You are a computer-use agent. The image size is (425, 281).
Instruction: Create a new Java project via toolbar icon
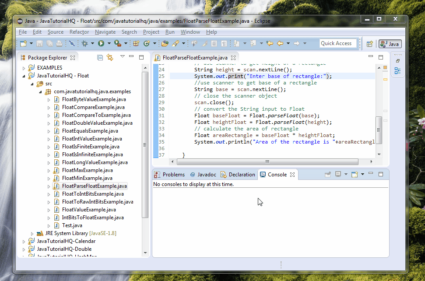[137, 43]
